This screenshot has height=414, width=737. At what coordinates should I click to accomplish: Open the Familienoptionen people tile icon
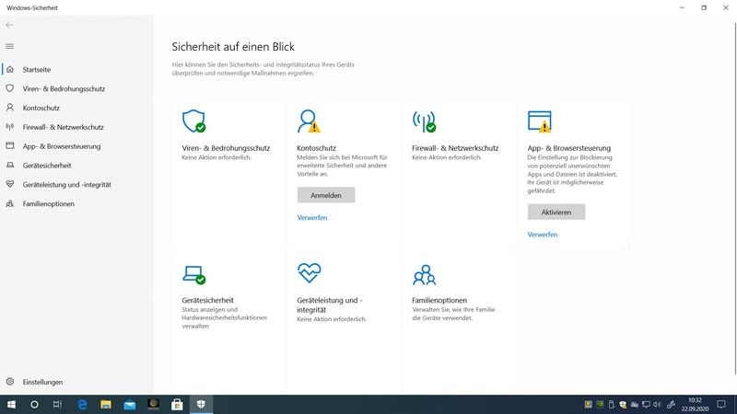coord(424,274)
